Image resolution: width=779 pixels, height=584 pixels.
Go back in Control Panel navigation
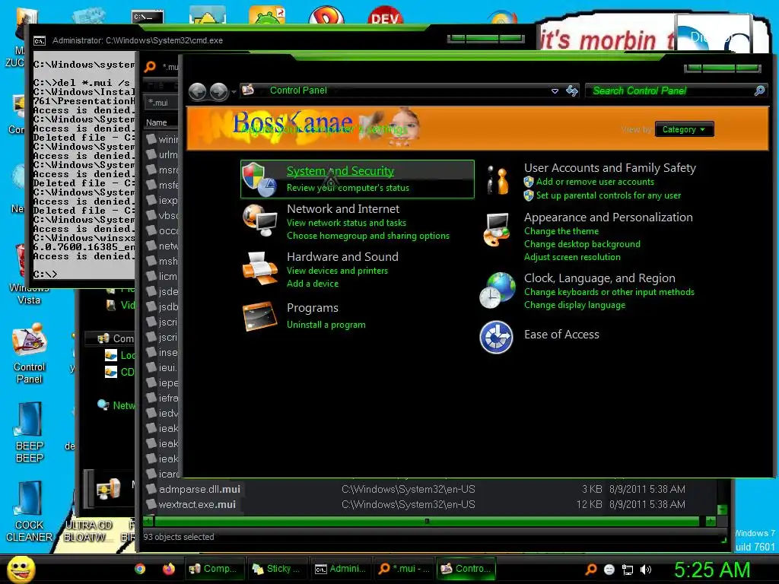198,91
